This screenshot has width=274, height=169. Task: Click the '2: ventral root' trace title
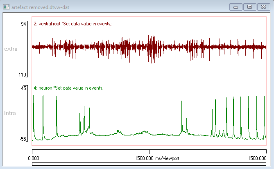click(72, 24)
